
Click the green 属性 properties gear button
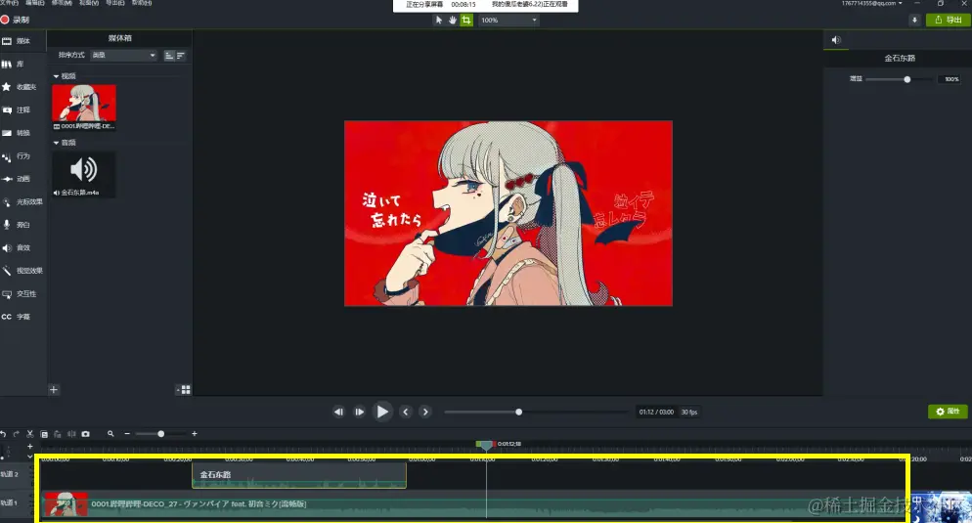click(948, 412)
